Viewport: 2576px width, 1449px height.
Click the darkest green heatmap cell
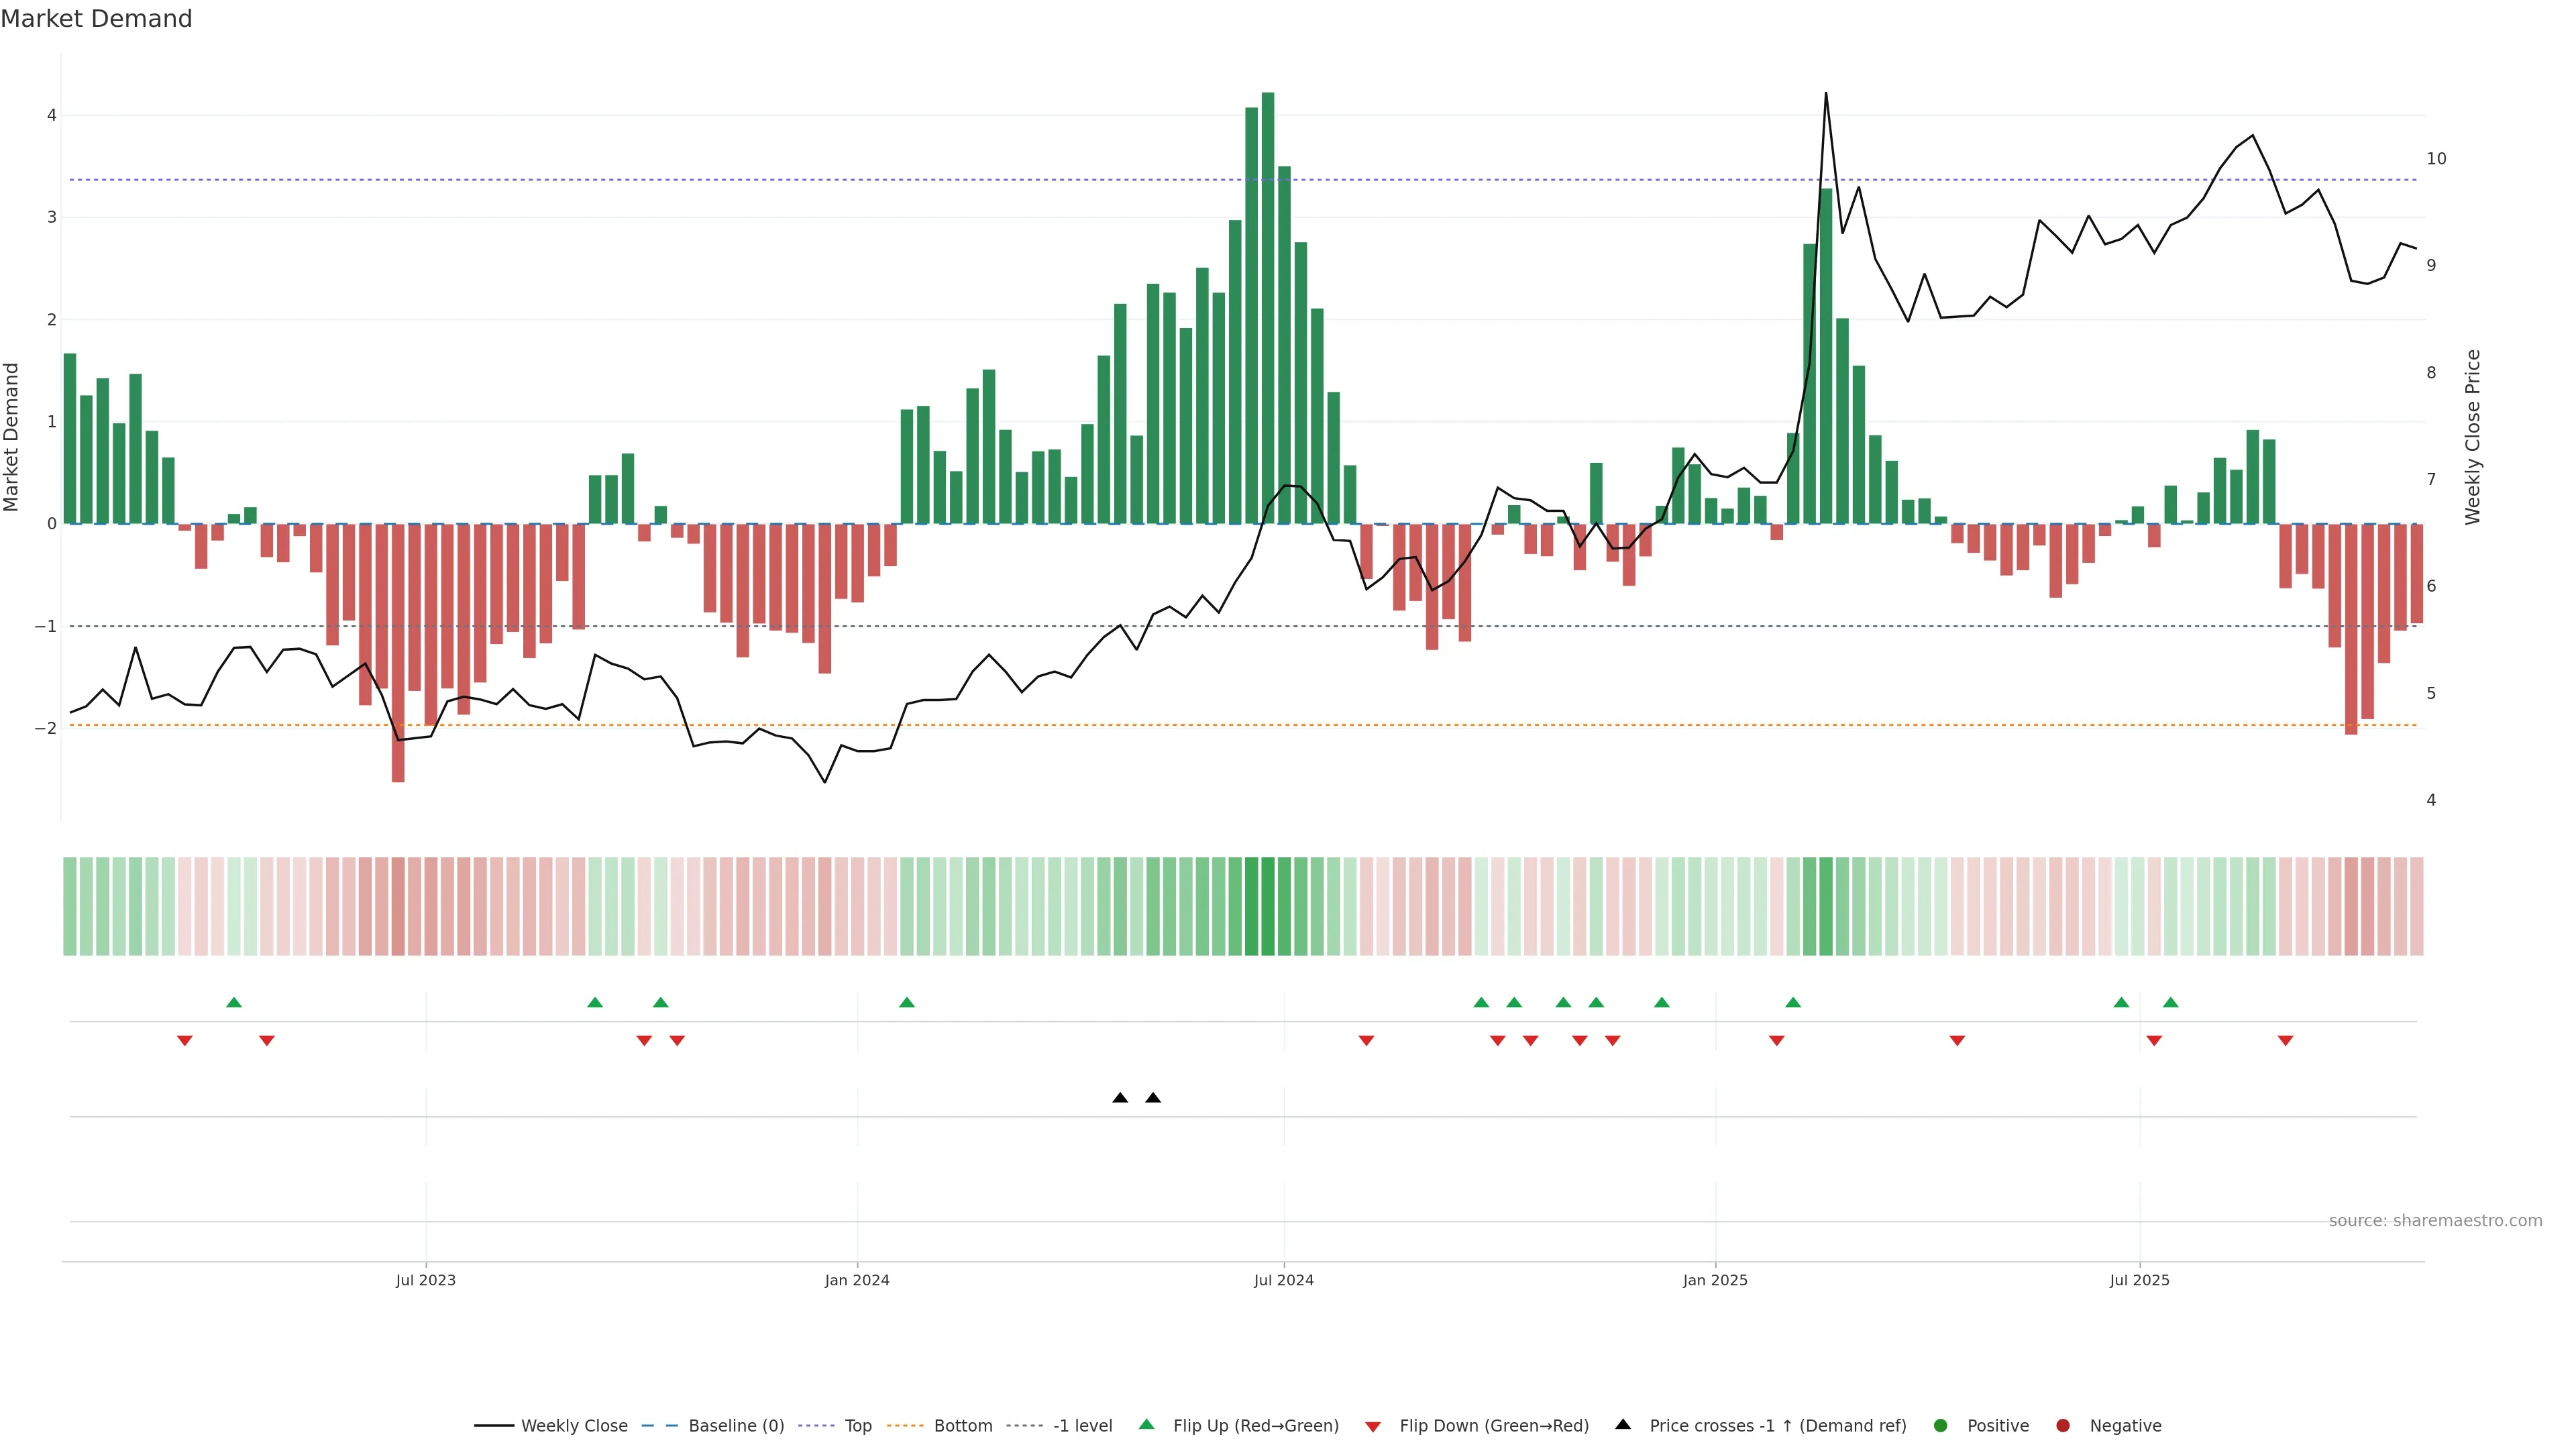point(1268,906)
